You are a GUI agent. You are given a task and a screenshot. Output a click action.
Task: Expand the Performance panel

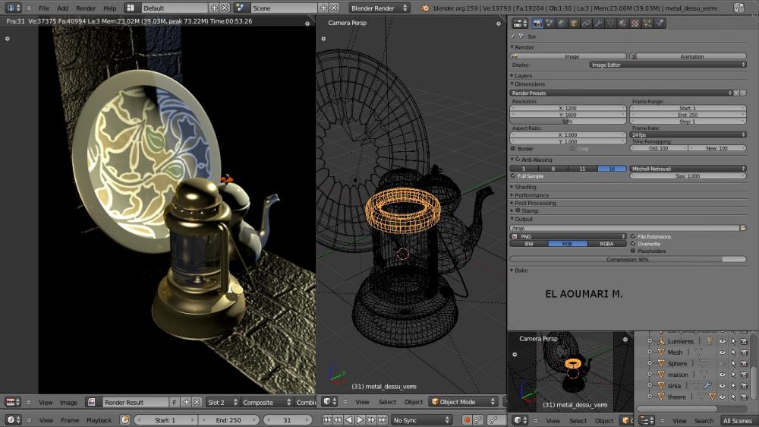532,195
